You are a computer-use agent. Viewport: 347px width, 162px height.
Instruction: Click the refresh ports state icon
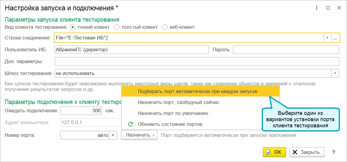click(x=130, y=124)
